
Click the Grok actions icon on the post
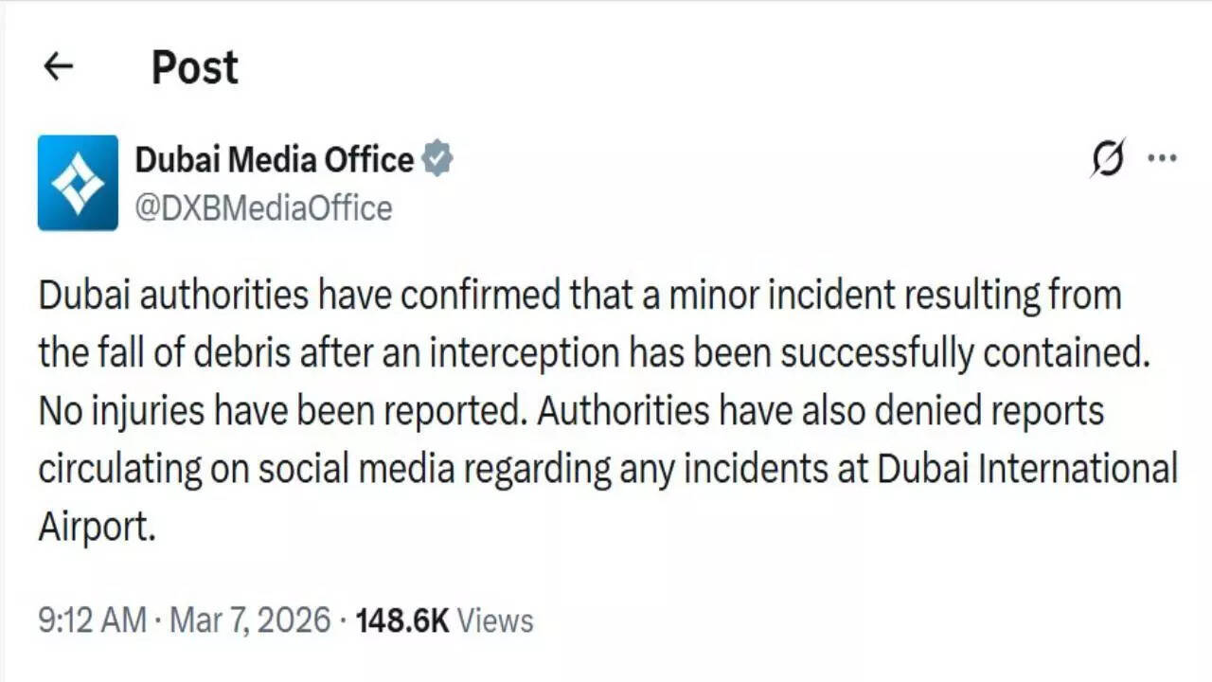1106,160
